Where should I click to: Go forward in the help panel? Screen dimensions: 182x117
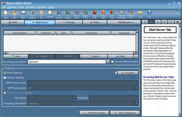[x=151, y=22]
